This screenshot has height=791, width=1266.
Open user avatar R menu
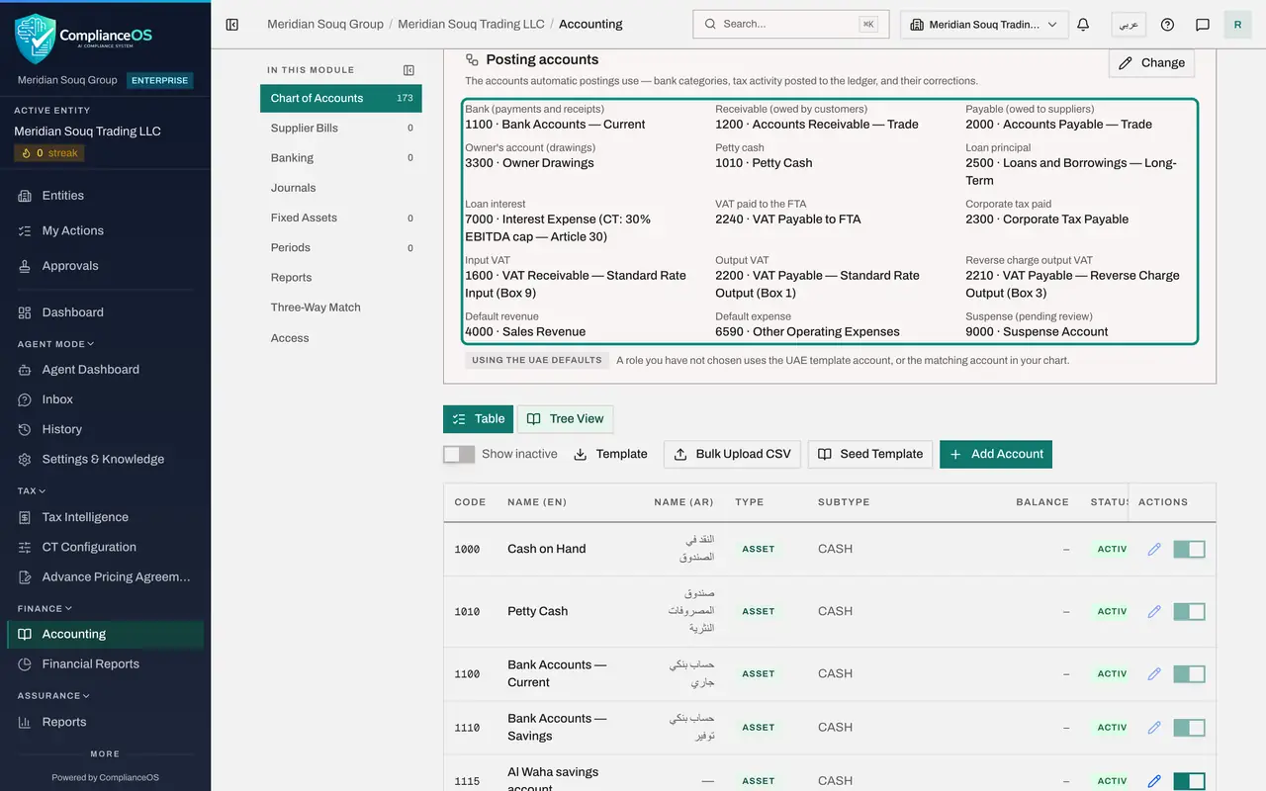point(1238,25)
